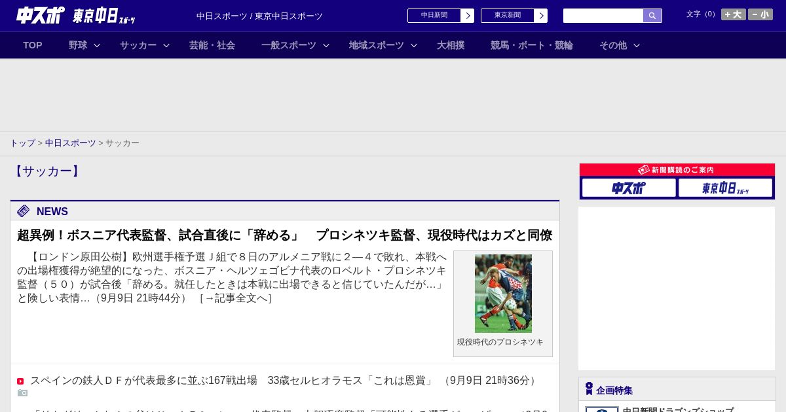Open the 野球 menu

tap(78, 45)
